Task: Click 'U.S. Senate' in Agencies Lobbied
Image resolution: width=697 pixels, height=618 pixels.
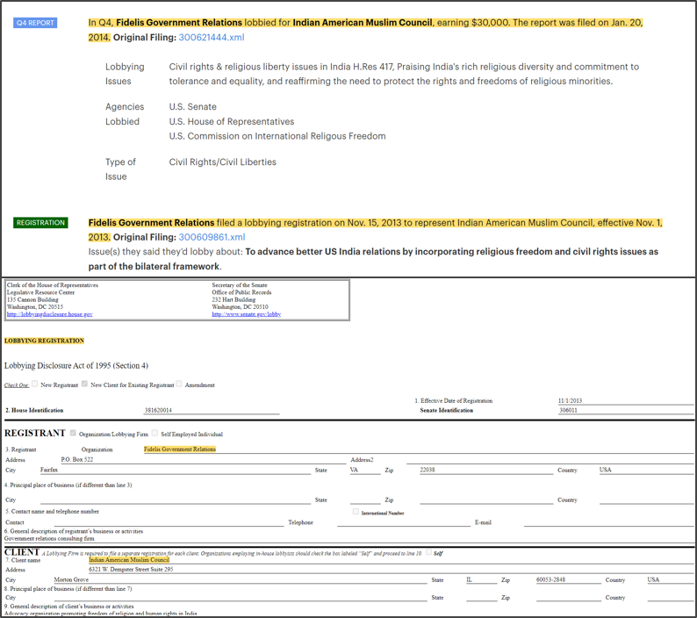Action: pos(192,107)
